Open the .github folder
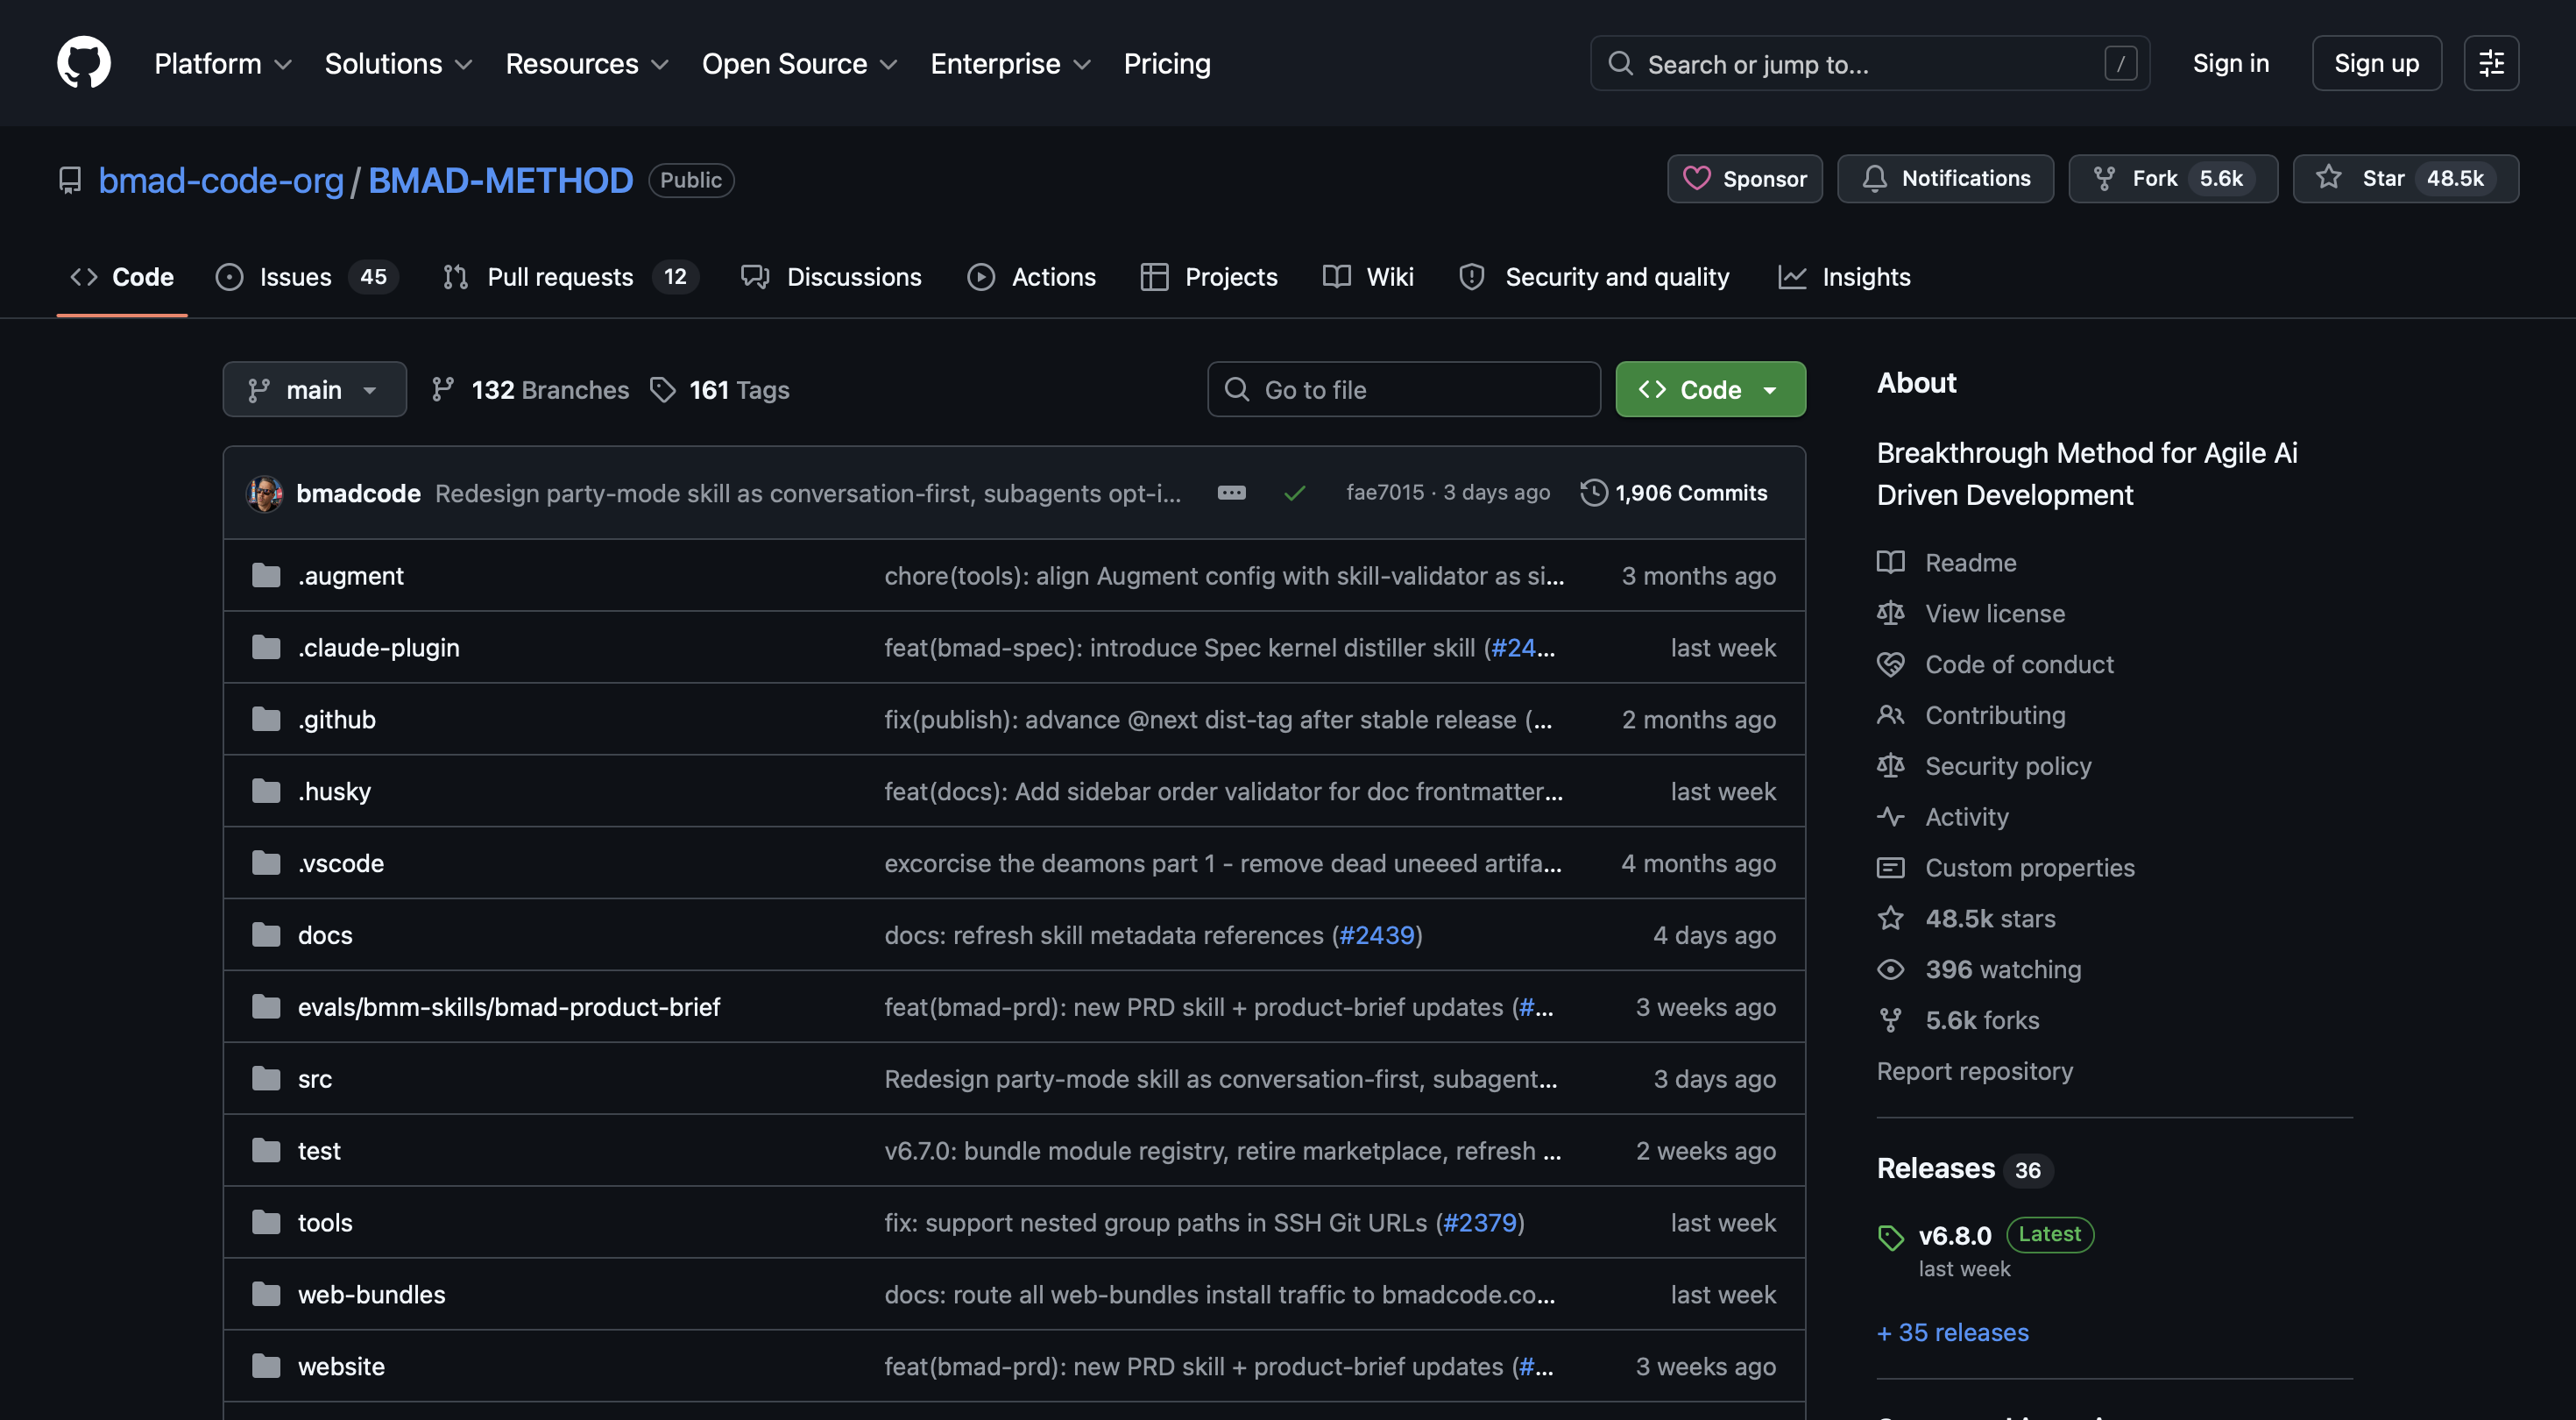This screenshot has height=1420, width=2576. (x=337, y=720)
